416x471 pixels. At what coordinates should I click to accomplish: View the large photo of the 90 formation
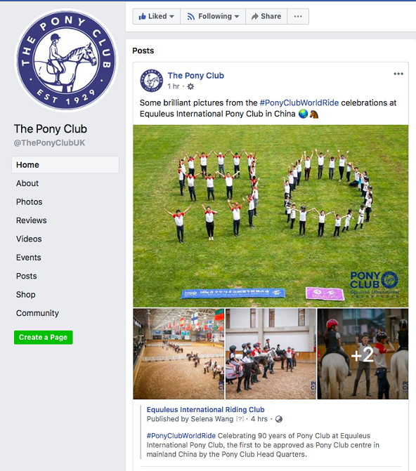pos(271,216)
